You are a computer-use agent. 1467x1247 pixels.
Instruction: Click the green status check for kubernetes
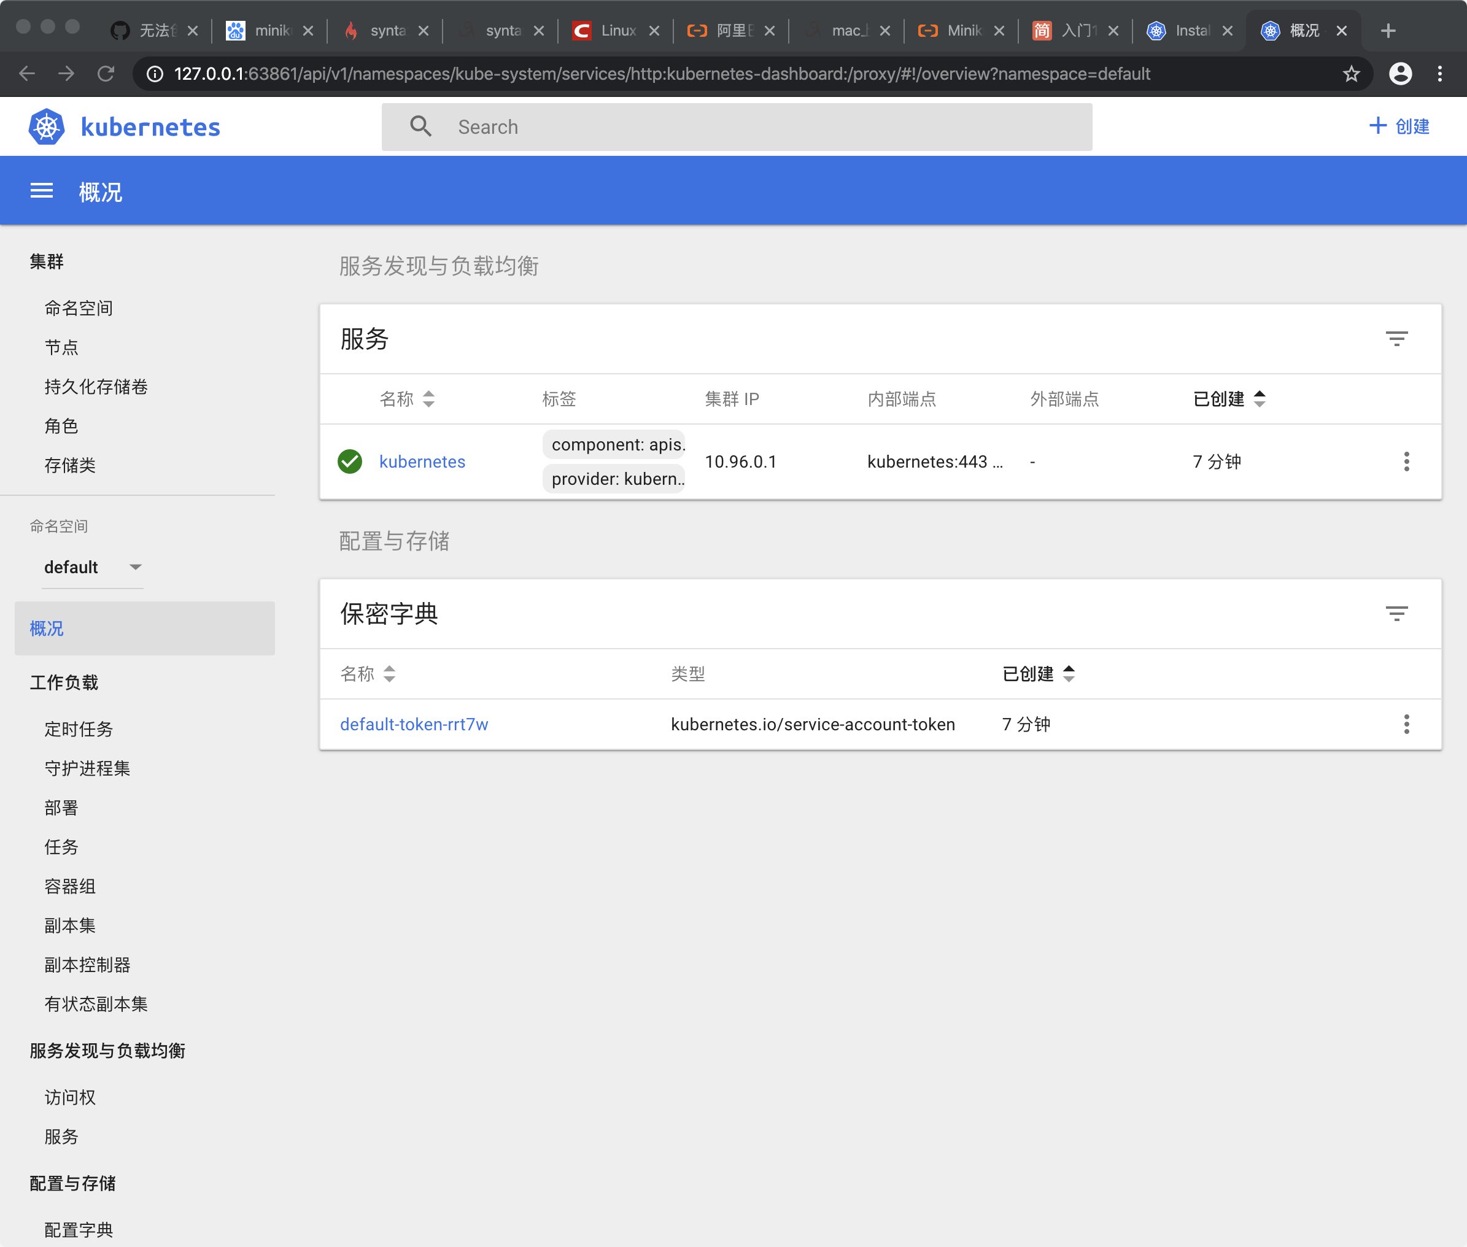350,461
